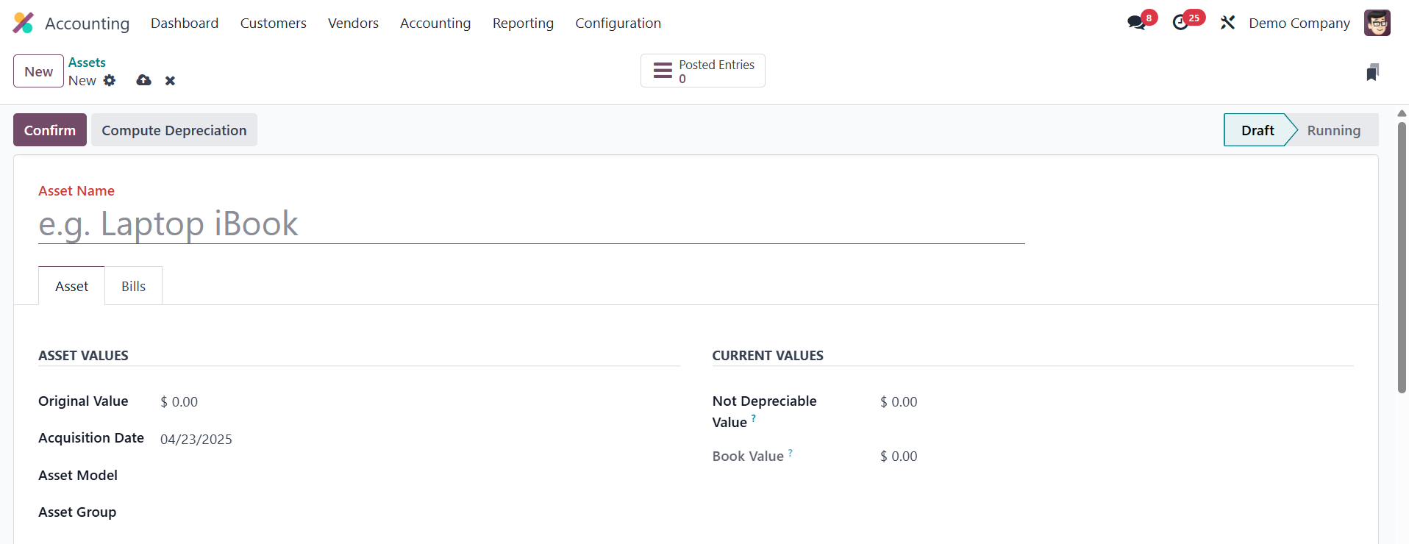Open the Vendors menu
Screen dimensions: 1409x544
353,23
